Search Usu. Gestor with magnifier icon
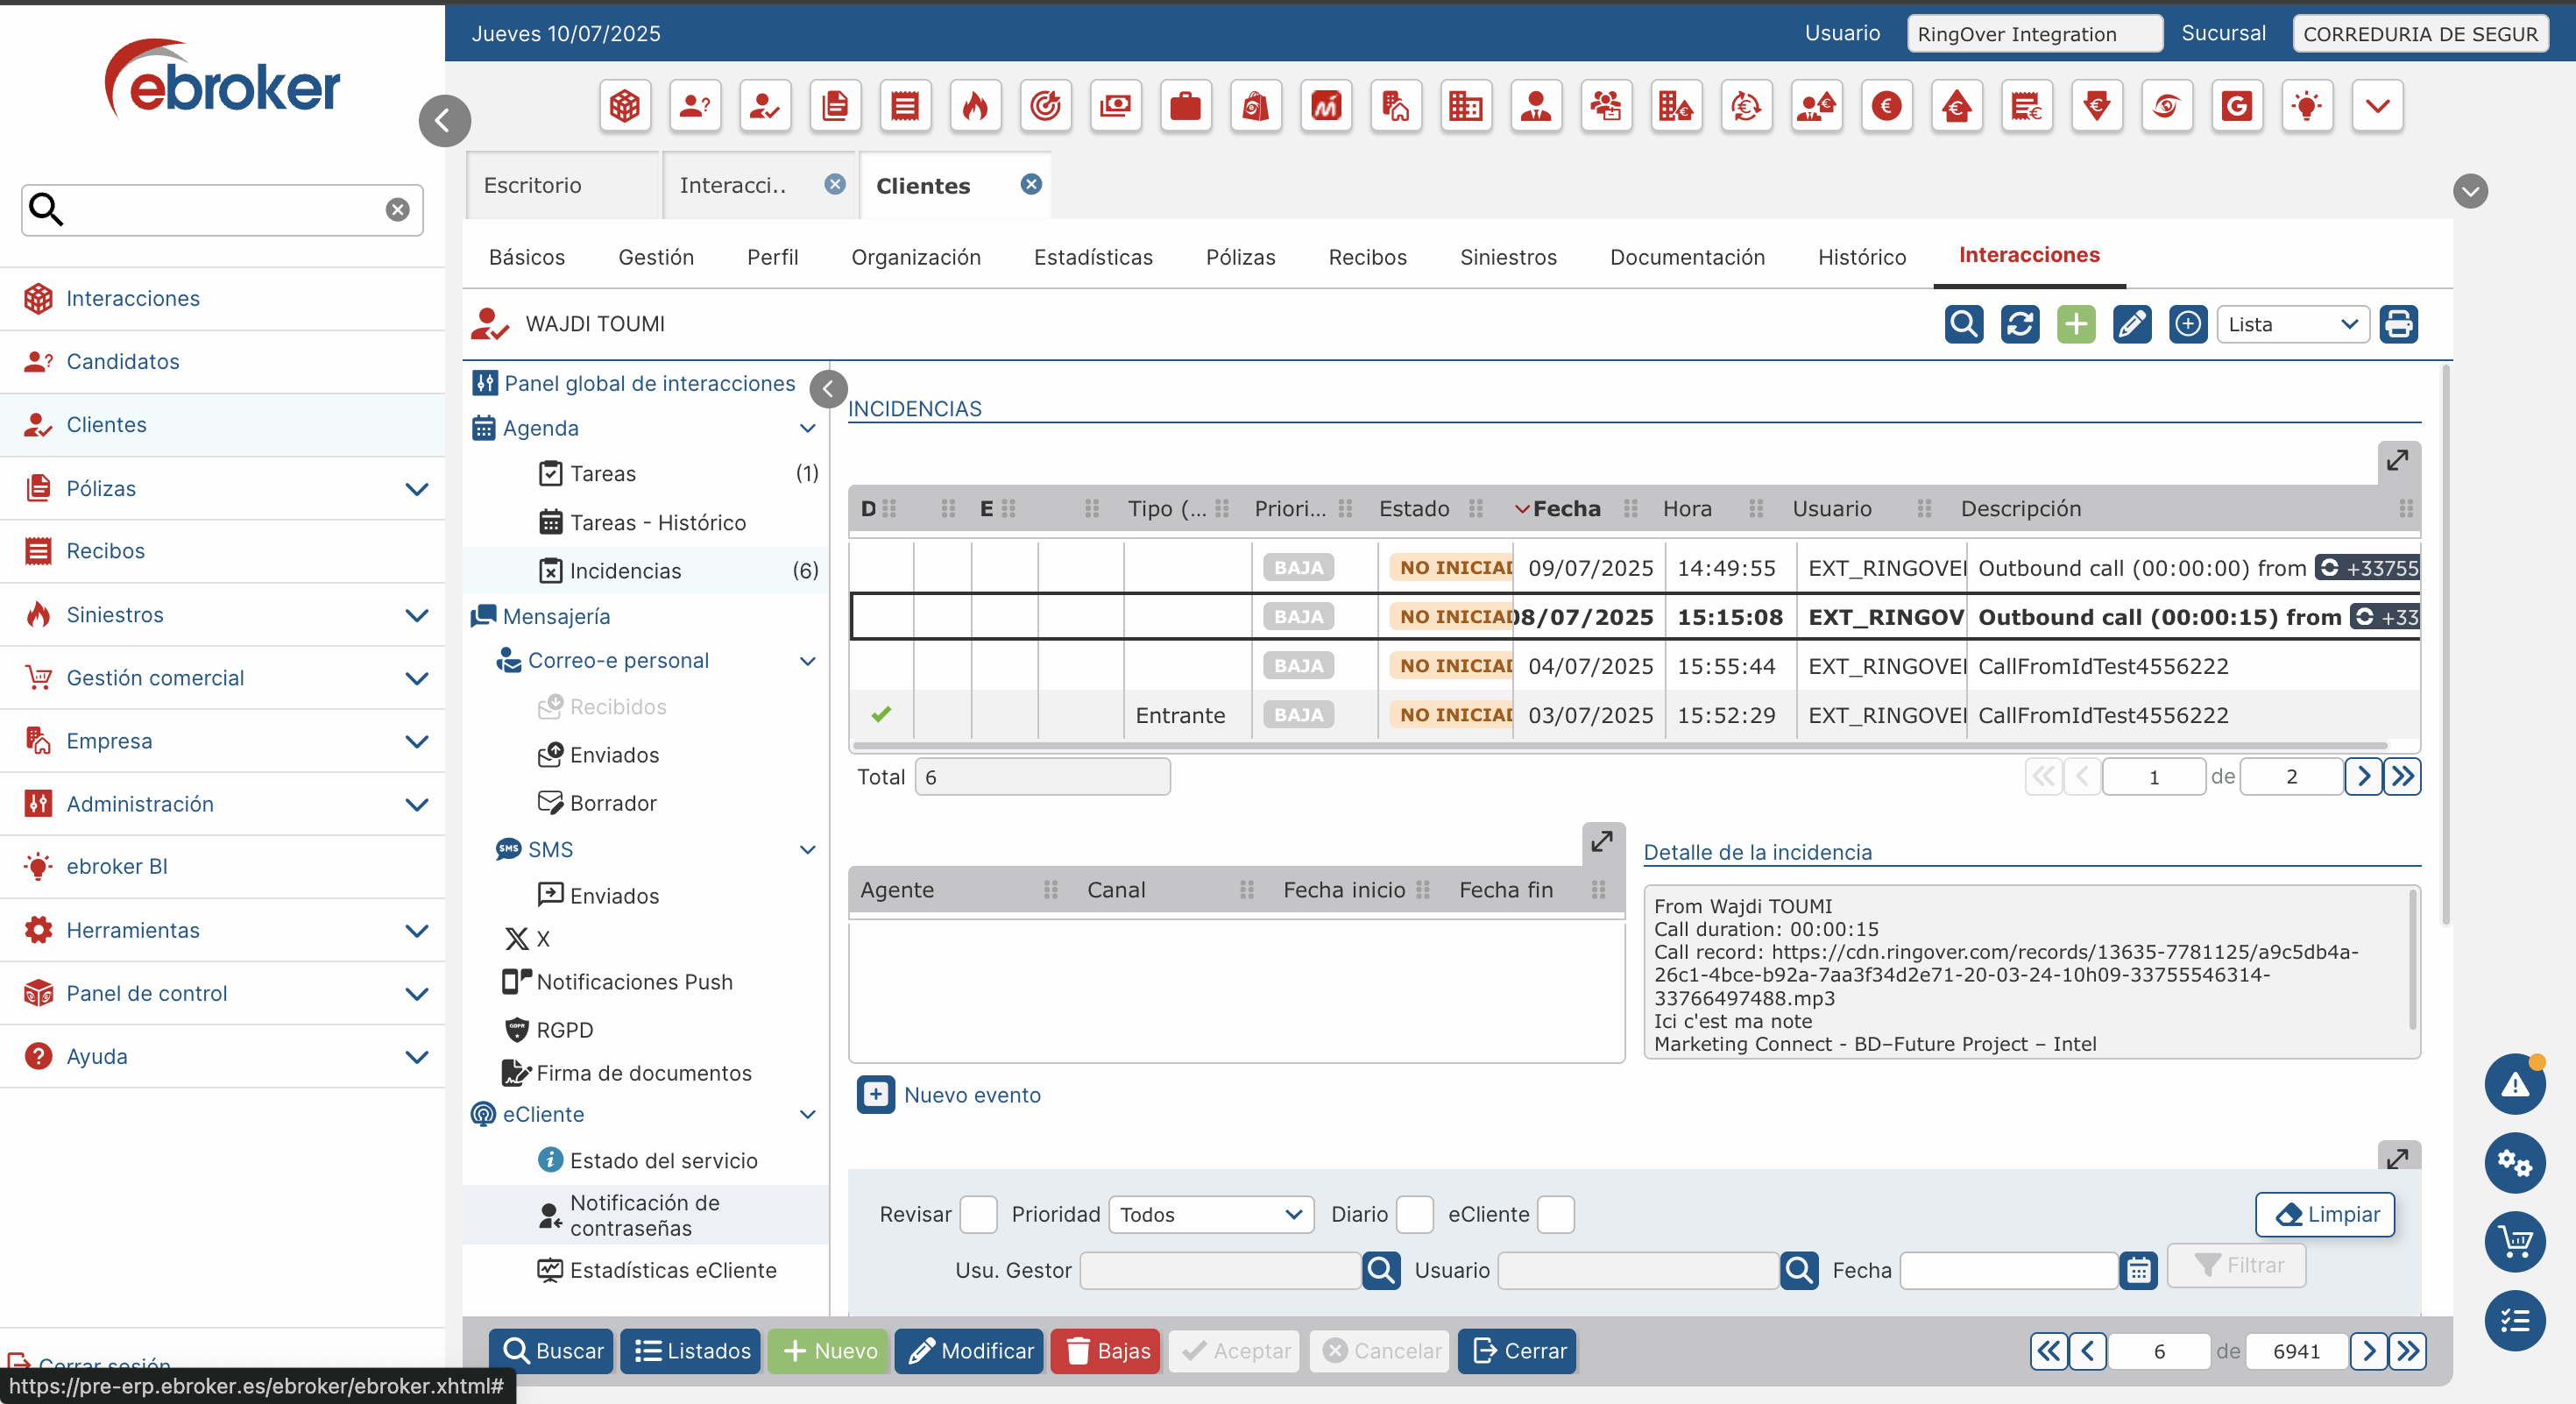This screenshot has width=2576, height=1404. 1381,1270
